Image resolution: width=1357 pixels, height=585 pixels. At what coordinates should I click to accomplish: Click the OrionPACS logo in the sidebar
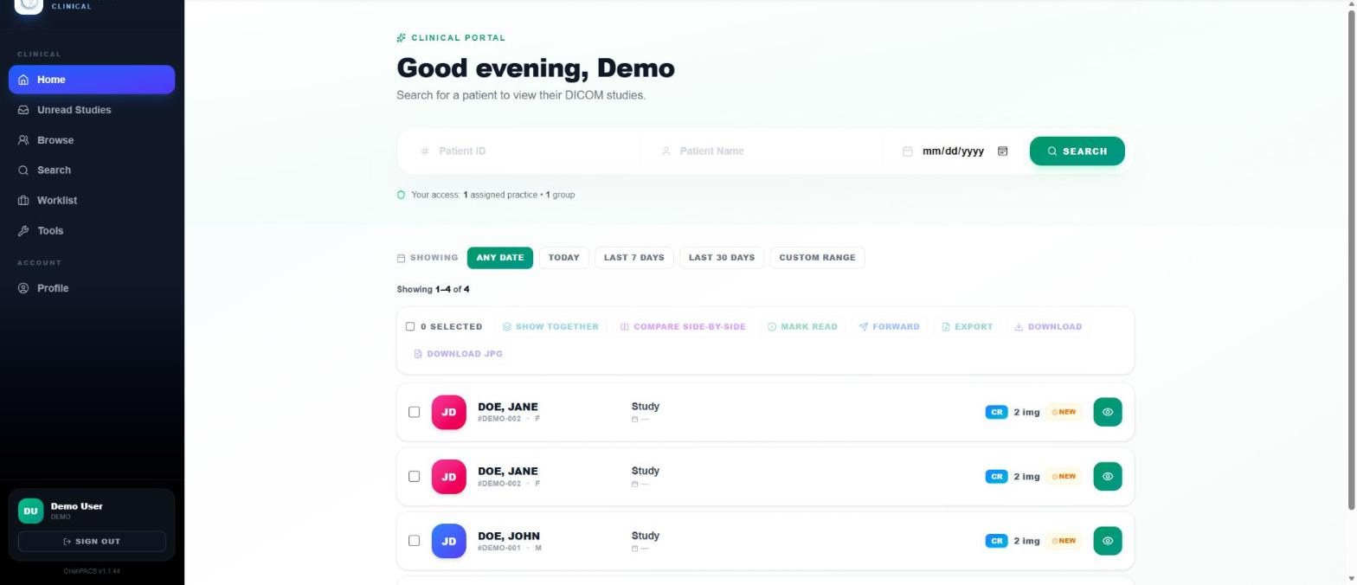29,4
